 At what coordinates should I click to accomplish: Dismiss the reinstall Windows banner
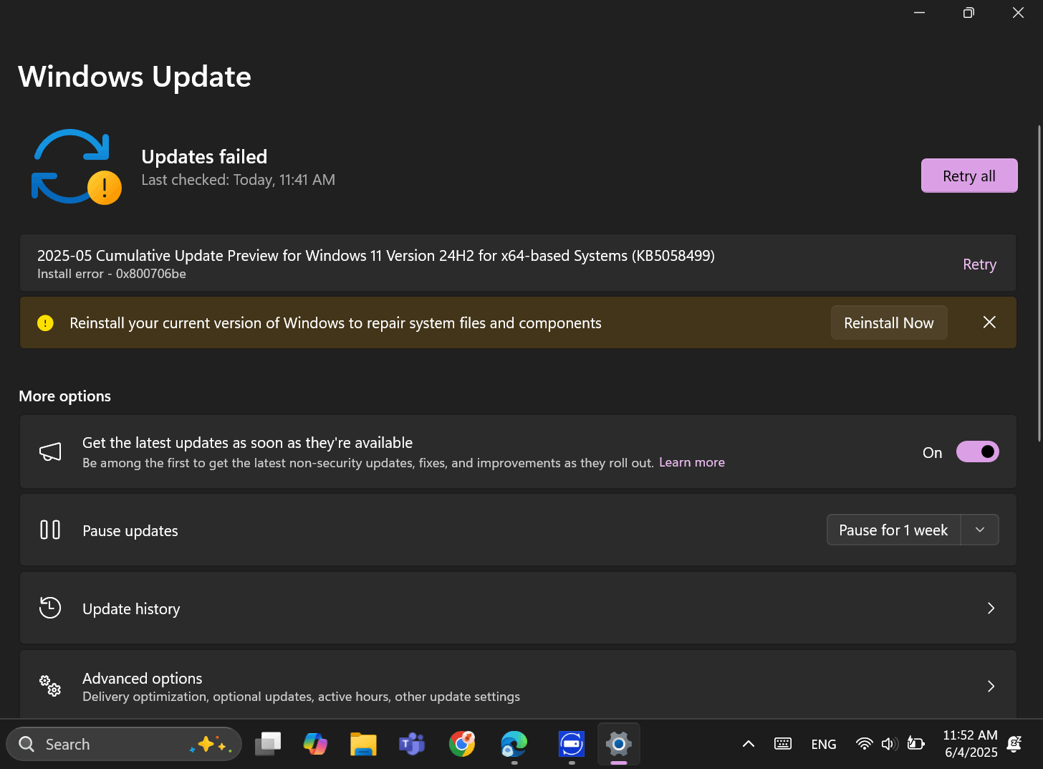click(x=989, y=323)
